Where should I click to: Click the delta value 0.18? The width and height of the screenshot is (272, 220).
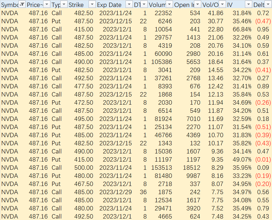[x=263, y=119]
